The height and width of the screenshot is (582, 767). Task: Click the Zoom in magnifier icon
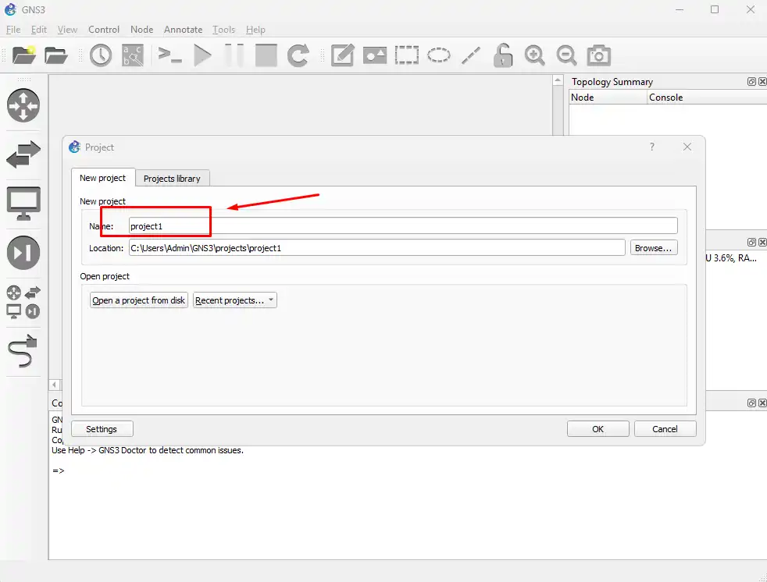[x=534, y=55]
